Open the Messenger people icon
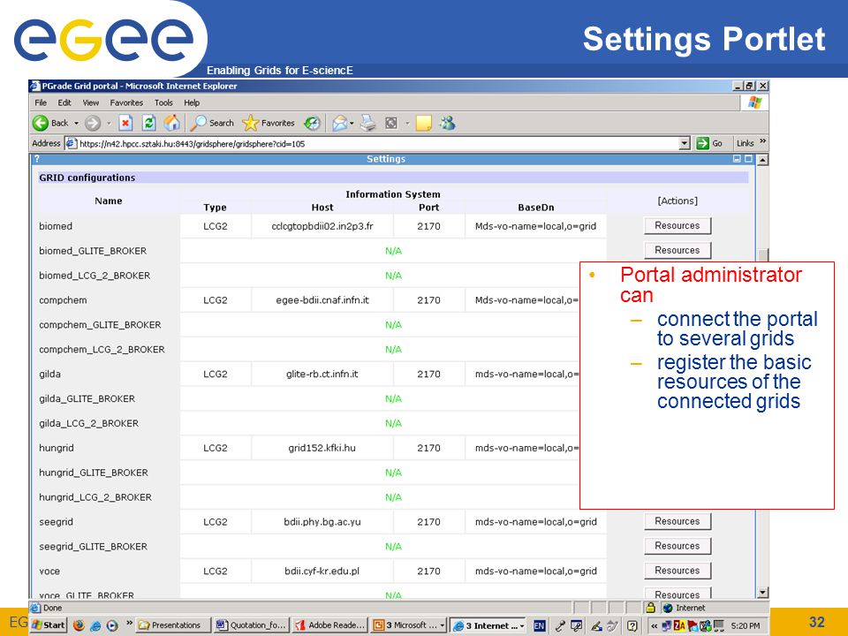The image size is (848, 636). pos(447,124)
